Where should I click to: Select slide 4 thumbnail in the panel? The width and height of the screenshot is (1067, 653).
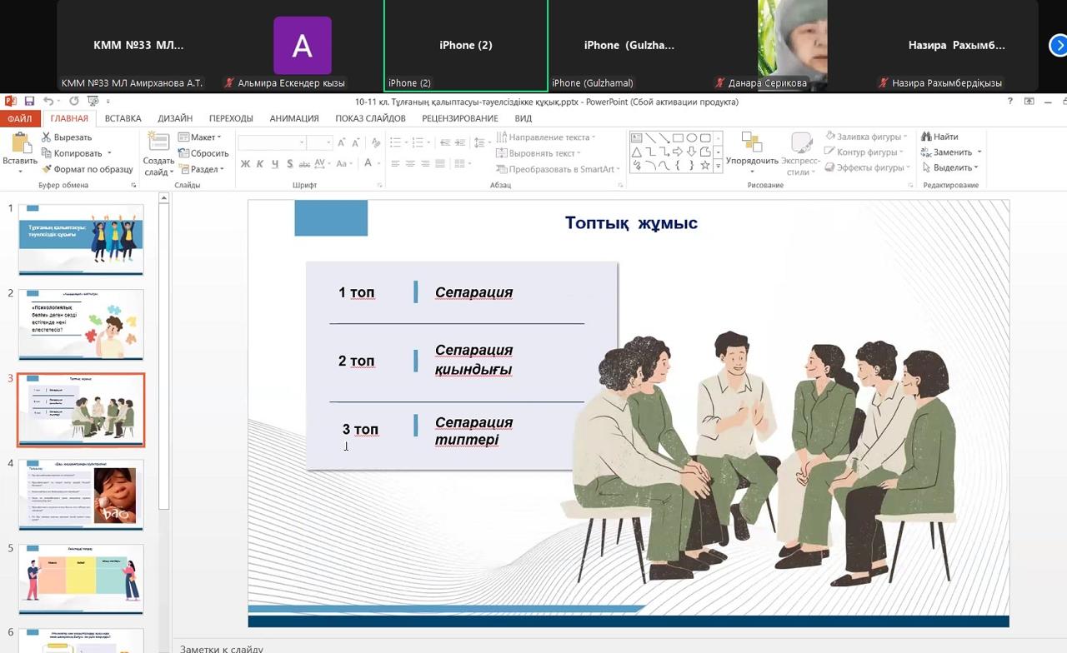click(x=81, y=494)
